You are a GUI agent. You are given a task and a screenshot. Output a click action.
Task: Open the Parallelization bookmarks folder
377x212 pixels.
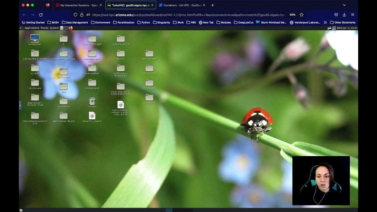tap(124, 22)
